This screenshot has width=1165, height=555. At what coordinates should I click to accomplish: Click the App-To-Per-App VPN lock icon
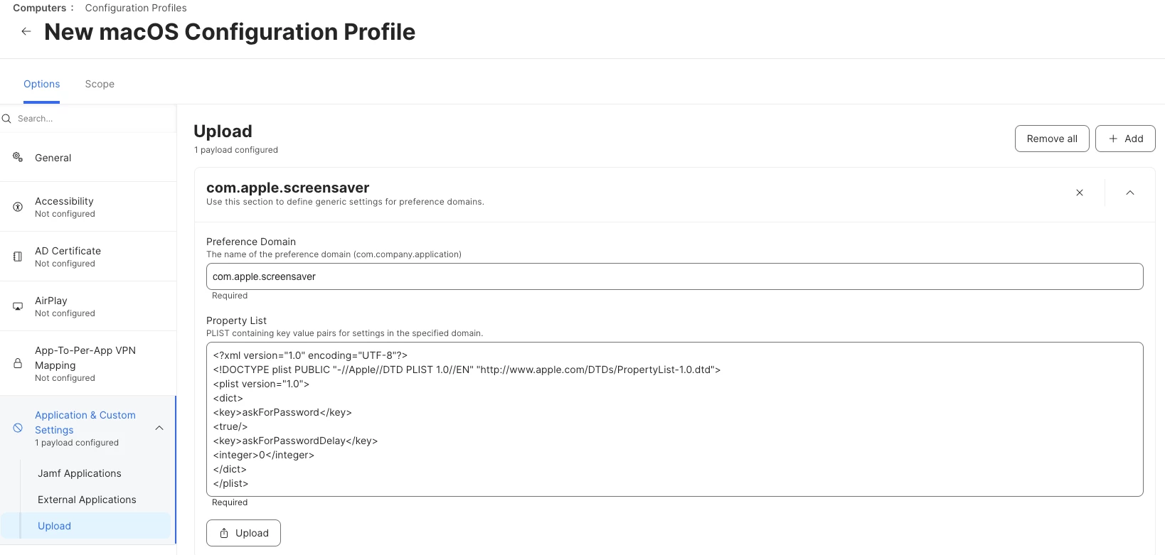(x=18, y=363)
